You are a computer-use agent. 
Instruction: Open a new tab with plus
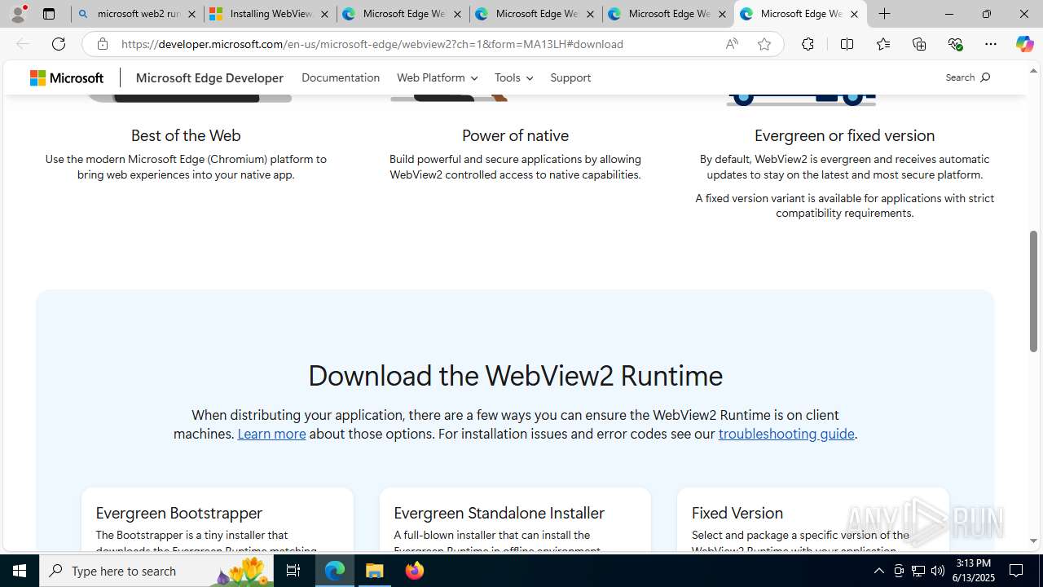pos(884,14)
